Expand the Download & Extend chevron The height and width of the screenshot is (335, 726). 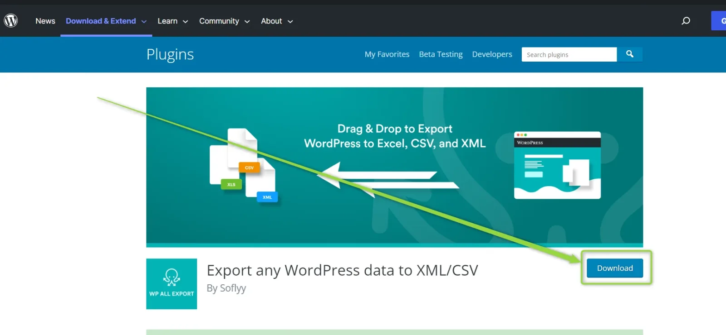(144, 21)
